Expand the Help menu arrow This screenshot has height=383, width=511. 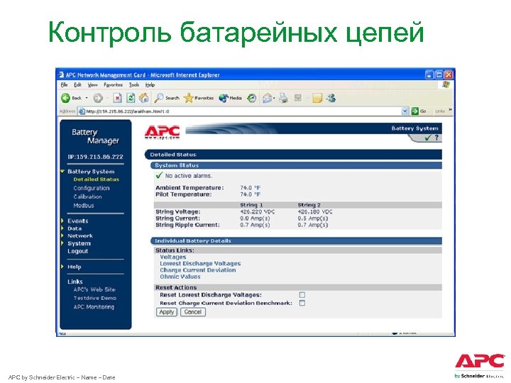[62, 267]
